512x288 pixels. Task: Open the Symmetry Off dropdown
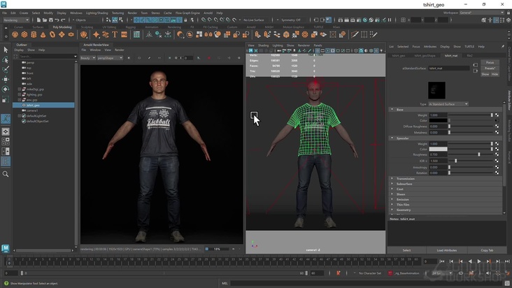pyautogui.click(x=290, y=20)
